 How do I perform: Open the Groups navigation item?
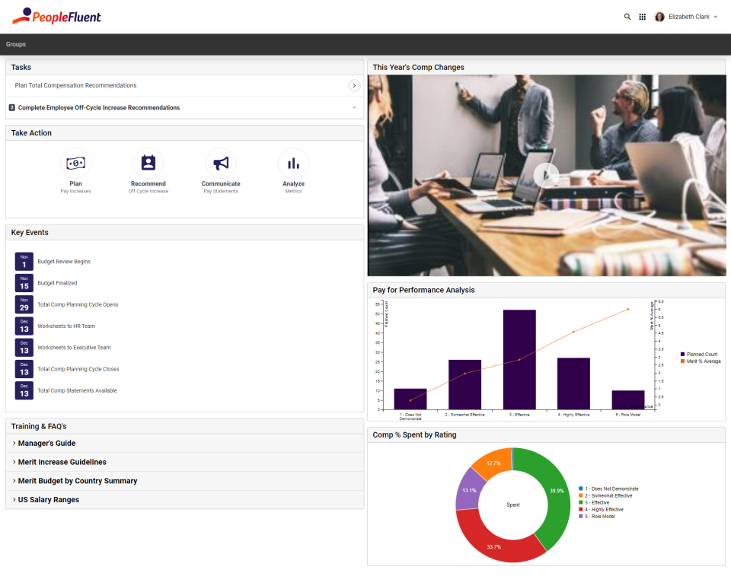coord(15,44)
